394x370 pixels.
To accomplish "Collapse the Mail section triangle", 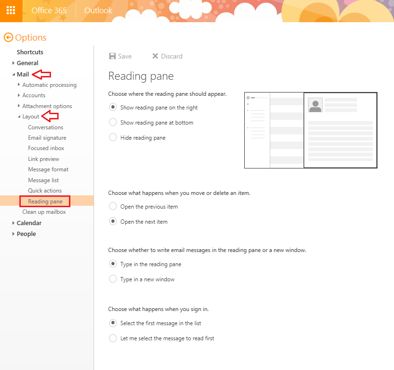I will 14,75.
